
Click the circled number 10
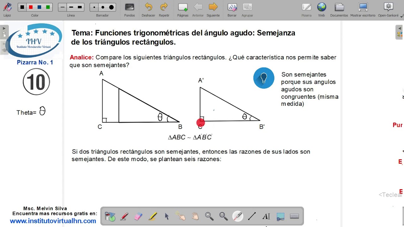coord(36,82)
